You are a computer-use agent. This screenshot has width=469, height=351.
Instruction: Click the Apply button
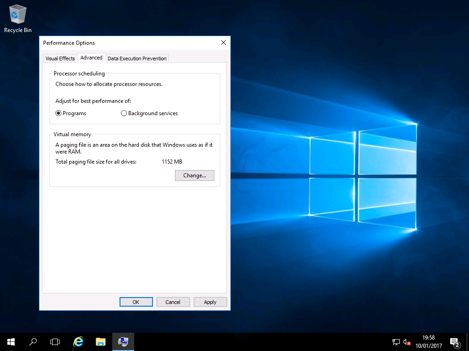tap(210, 302)
